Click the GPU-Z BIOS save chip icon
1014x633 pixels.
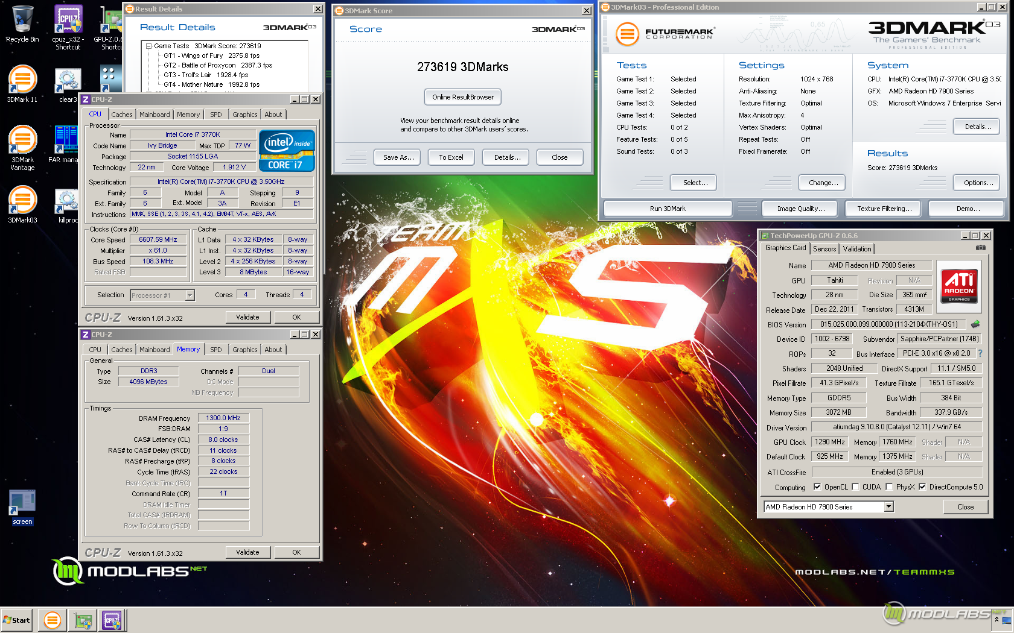click(975, 324)
